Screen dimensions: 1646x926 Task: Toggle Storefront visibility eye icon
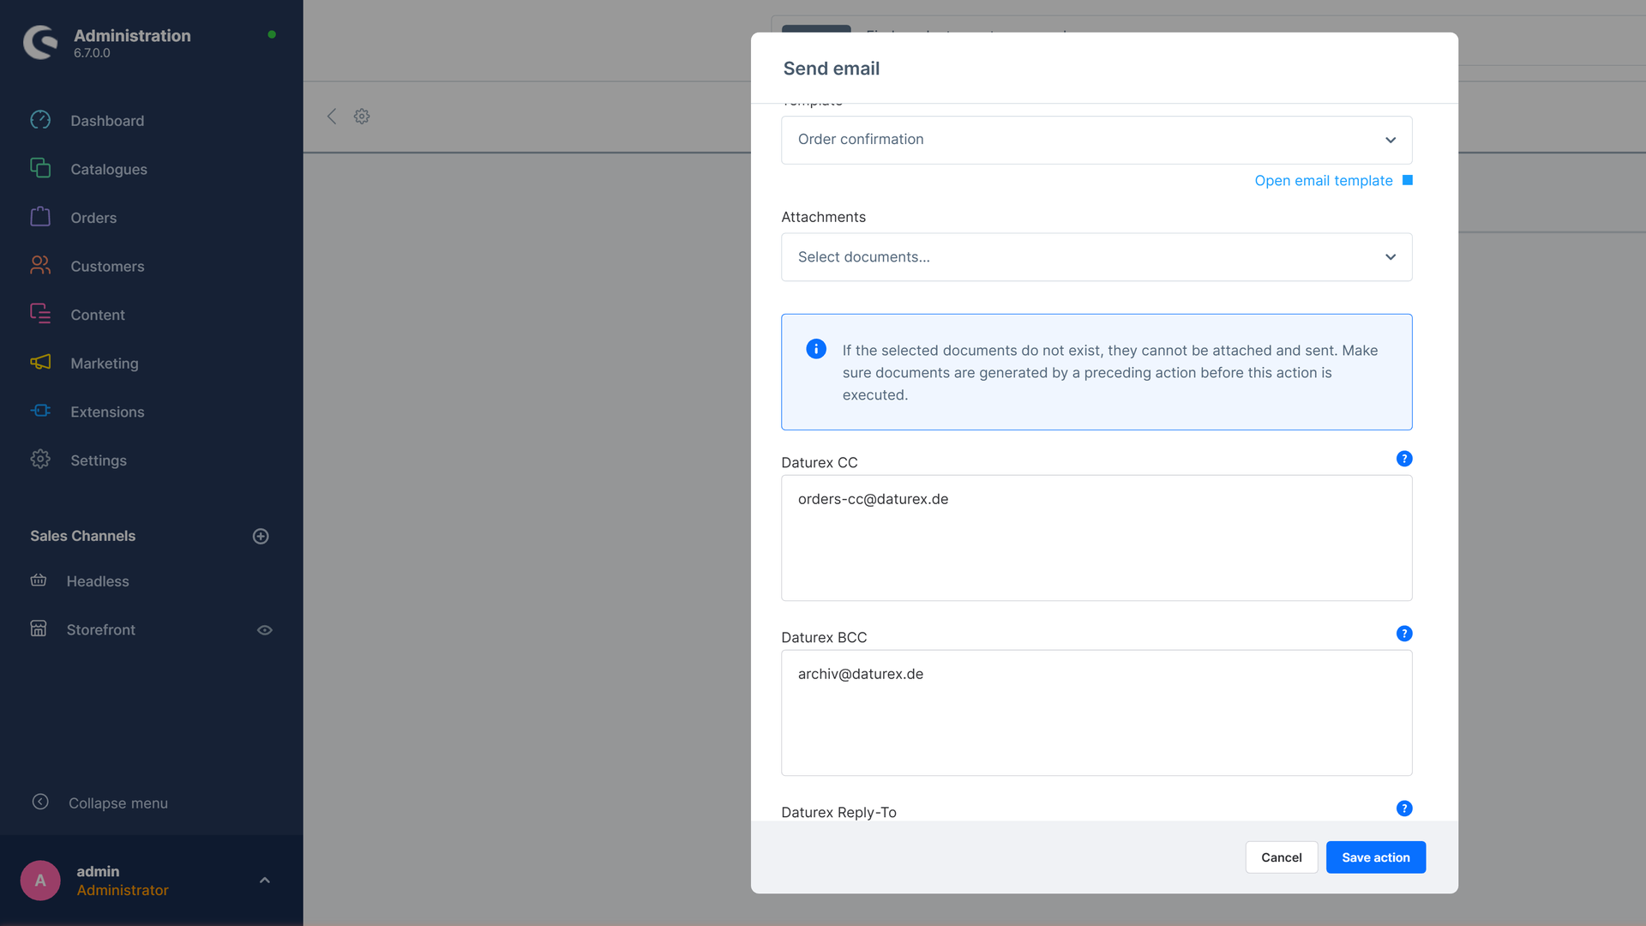point(265,630)
